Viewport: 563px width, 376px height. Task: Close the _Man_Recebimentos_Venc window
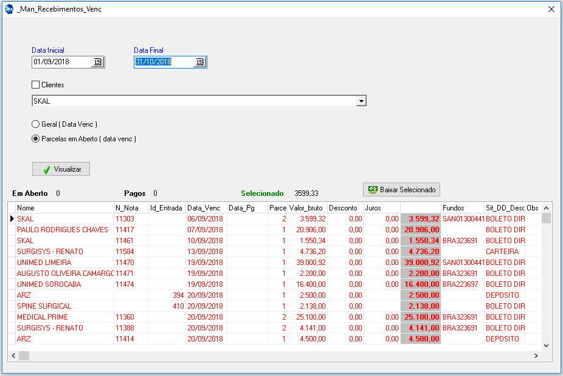click(551, 9)
